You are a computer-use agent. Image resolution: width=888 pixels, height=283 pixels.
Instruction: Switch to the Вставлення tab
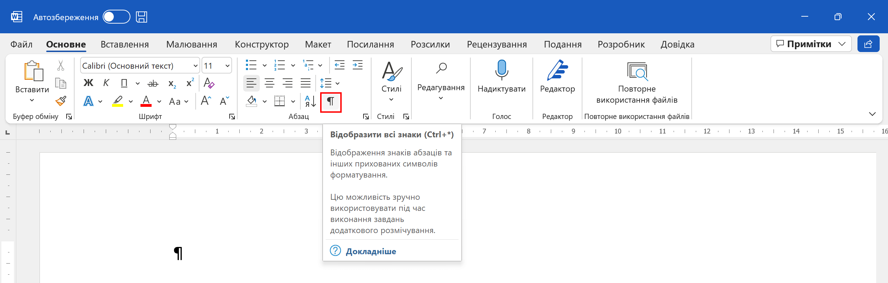coord(125,44)
